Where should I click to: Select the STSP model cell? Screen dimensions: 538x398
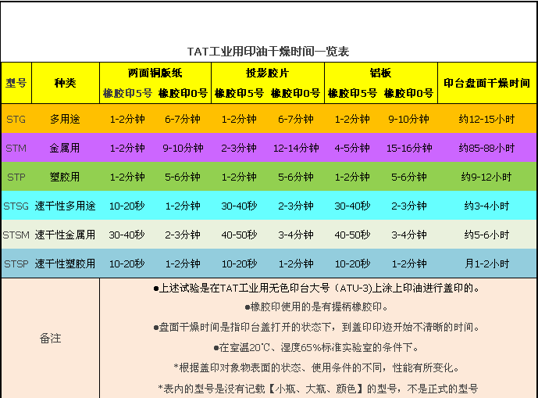point(16,264)
